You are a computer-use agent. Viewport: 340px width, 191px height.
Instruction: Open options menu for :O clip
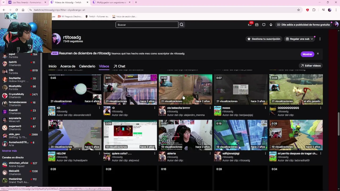(155, 108)
